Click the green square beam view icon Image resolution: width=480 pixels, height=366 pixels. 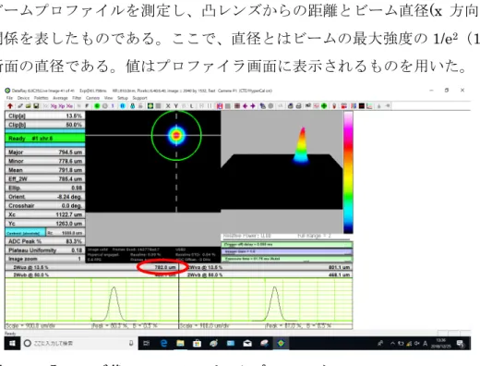[150, 106]
